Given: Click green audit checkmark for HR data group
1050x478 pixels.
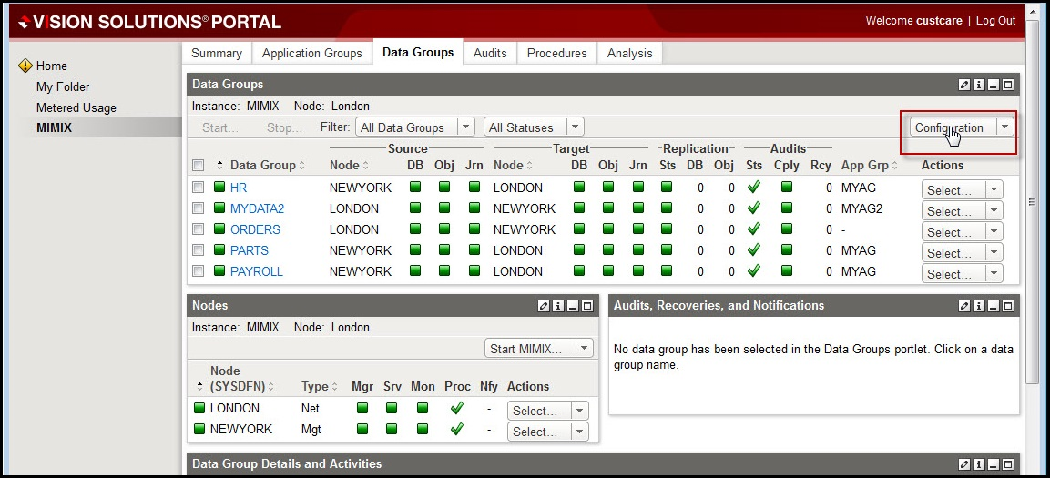Looking at the screenshot, I should click(753, 188).
